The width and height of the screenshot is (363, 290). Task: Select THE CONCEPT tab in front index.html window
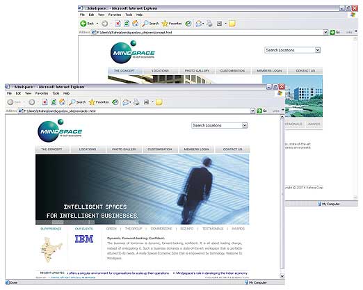pyautogui.click(x=52, y=150)
